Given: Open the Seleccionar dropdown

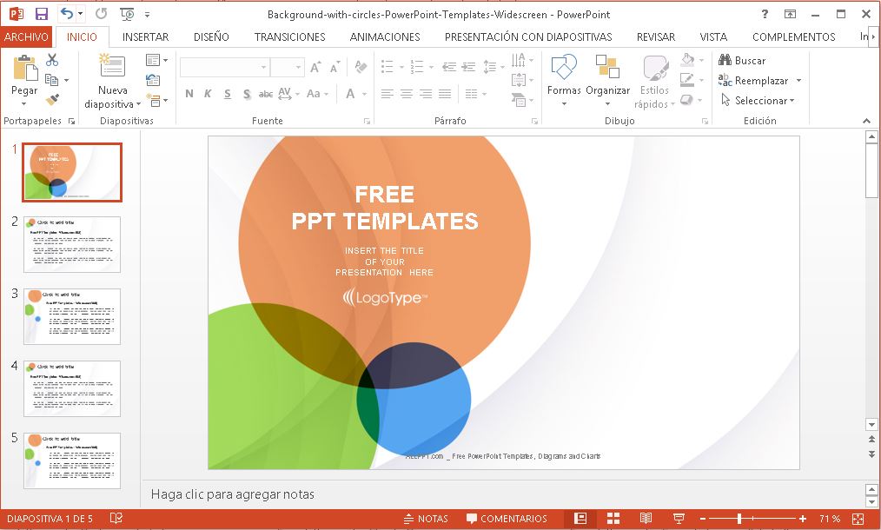Looking at the screenshot, I should (x=758, y=101).
